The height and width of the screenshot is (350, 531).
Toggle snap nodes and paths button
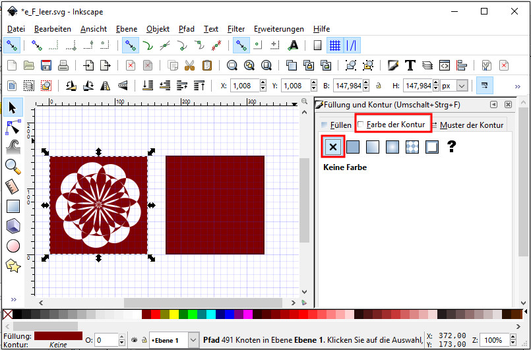coord(131,45)
